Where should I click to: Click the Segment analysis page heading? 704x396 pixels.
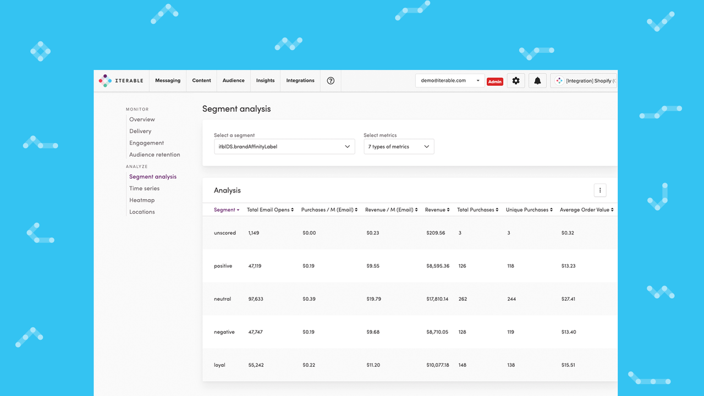point(237,109)
